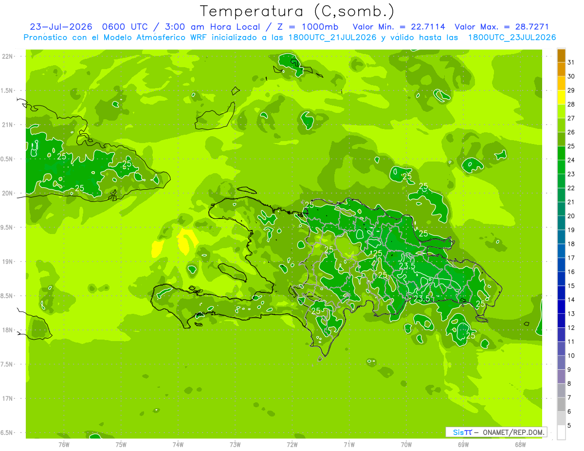This screenshot has height=451, width=584.
Task: Pick the lime legend swatch between 27 and 28
Action: [561, 111]
